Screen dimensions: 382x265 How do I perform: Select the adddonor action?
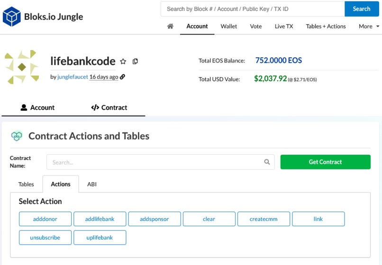[45, 219]
